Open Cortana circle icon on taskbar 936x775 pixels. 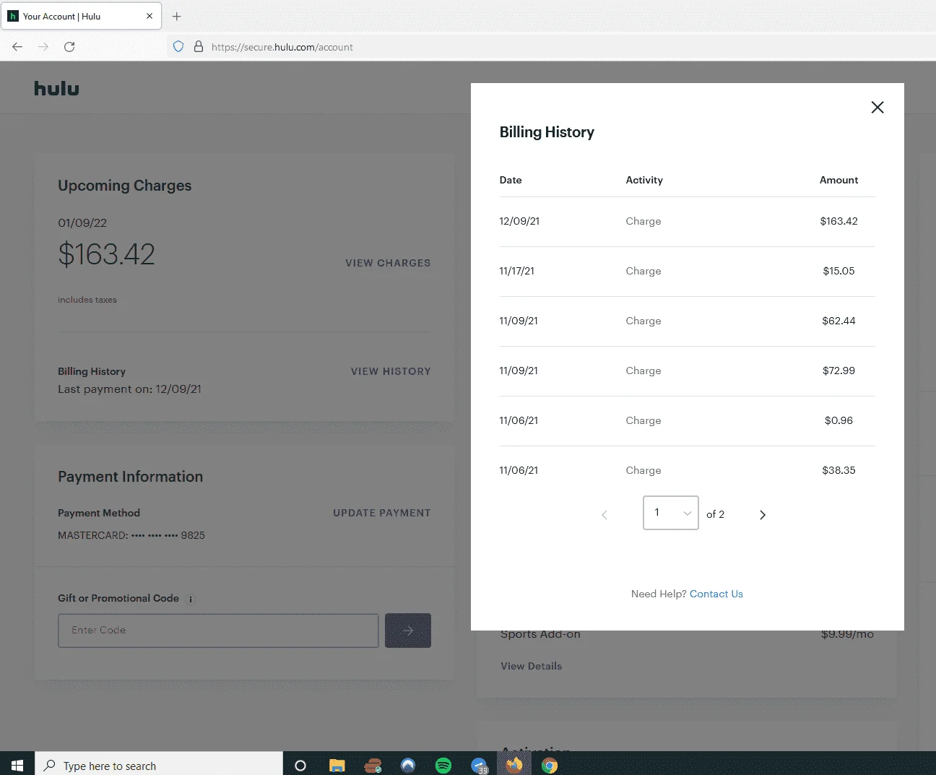coord(300,766)
